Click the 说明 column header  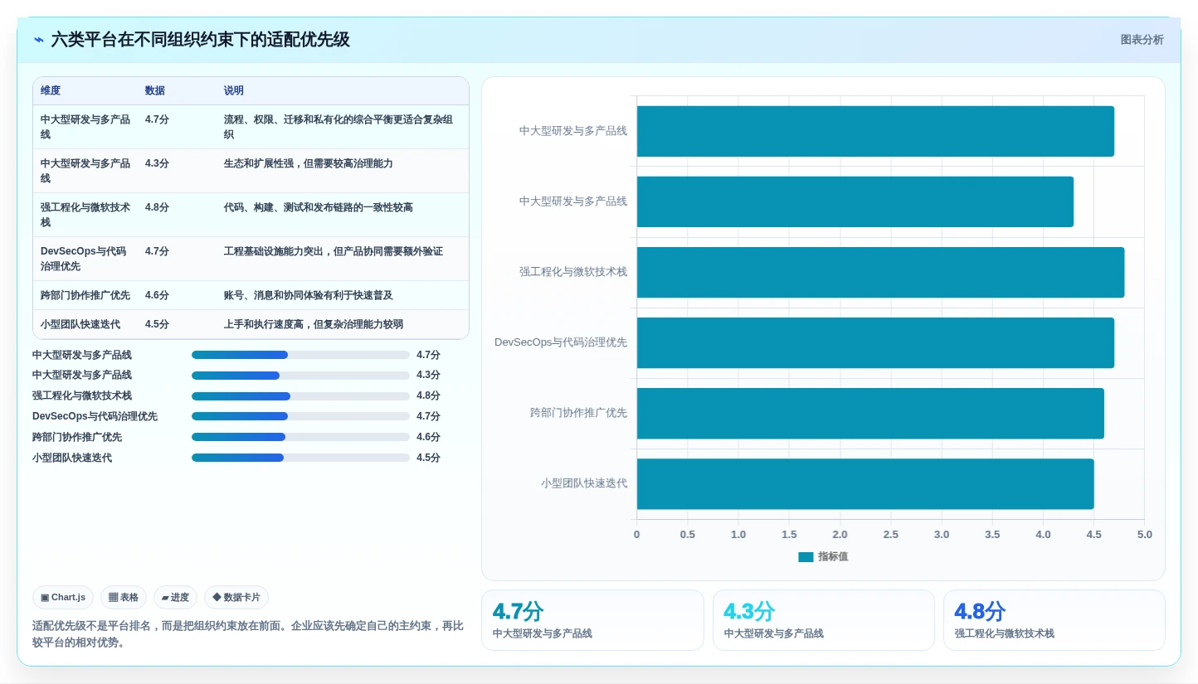tap(234, 91)
